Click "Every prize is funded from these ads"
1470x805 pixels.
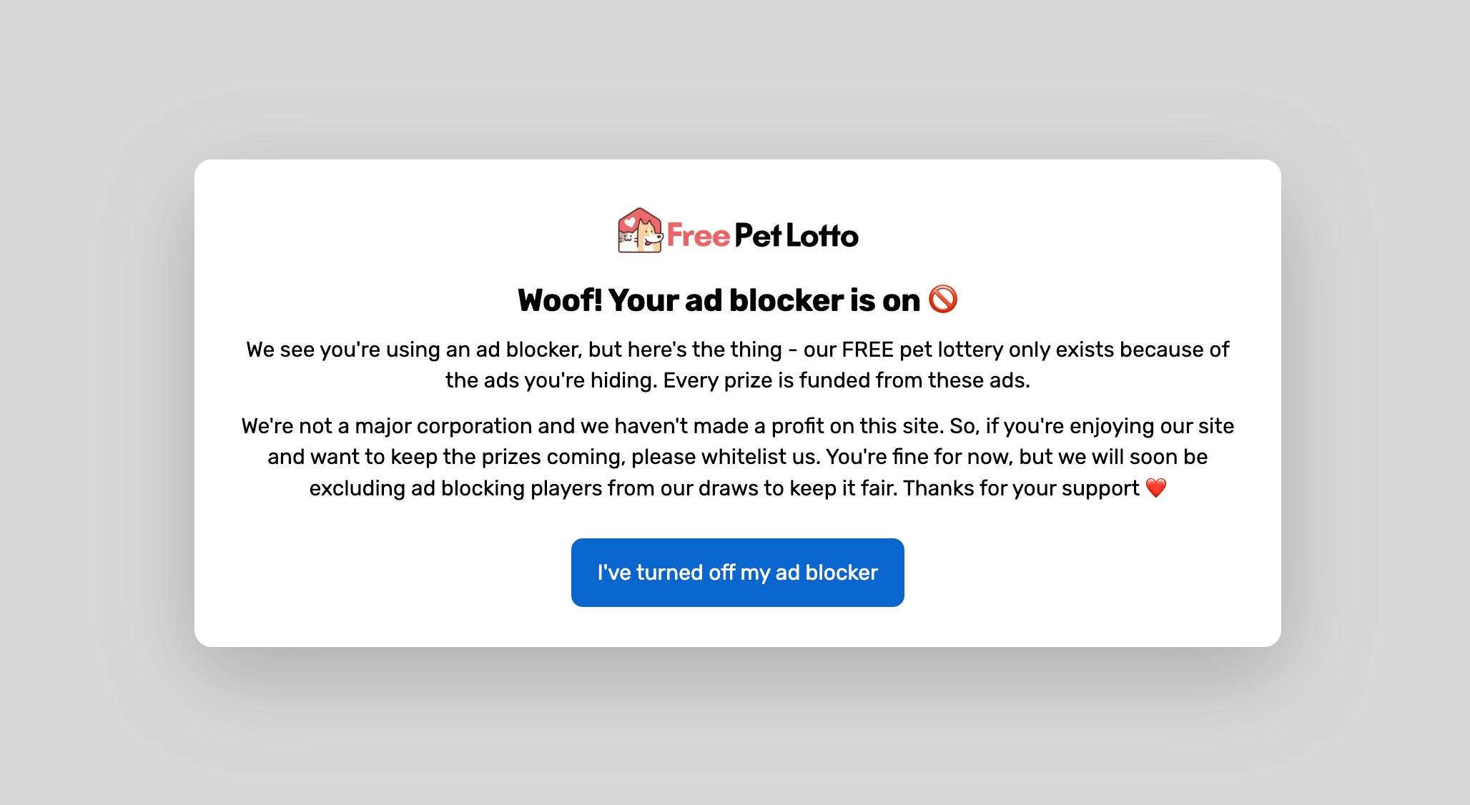[846, 380]
